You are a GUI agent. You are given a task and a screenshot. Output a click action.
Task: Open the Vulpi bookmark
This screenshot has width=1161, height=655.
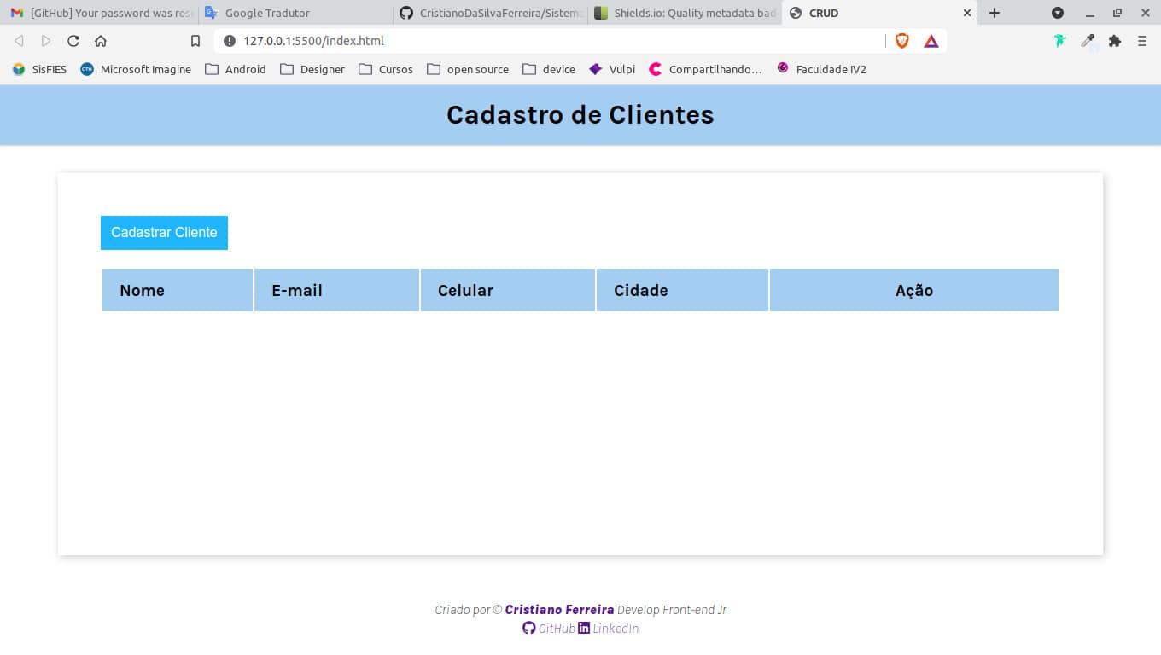612,69
